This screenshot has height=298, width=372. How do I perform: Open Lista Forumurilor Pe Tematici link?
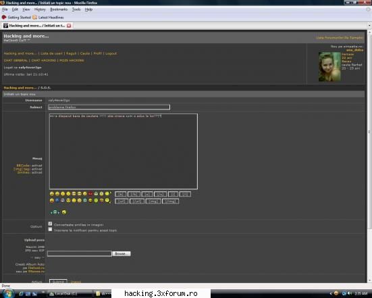(340, 38)
